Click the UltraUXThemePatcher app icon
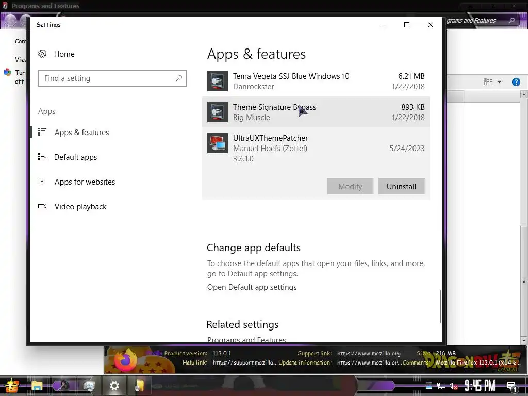Viewport: 528px width, 396px height. click(218, 143)
